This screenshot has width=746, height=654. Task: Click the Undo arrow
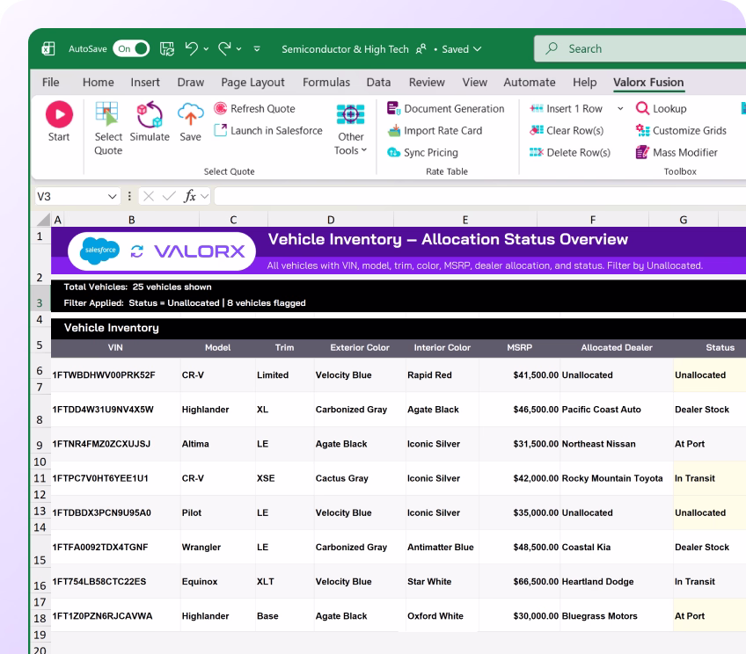(192, 48)
